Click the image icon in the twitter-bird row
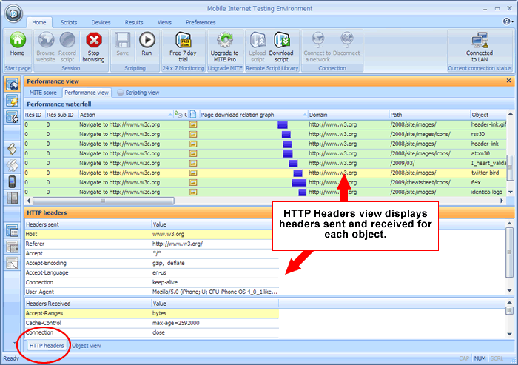 (x=193, y=173)
